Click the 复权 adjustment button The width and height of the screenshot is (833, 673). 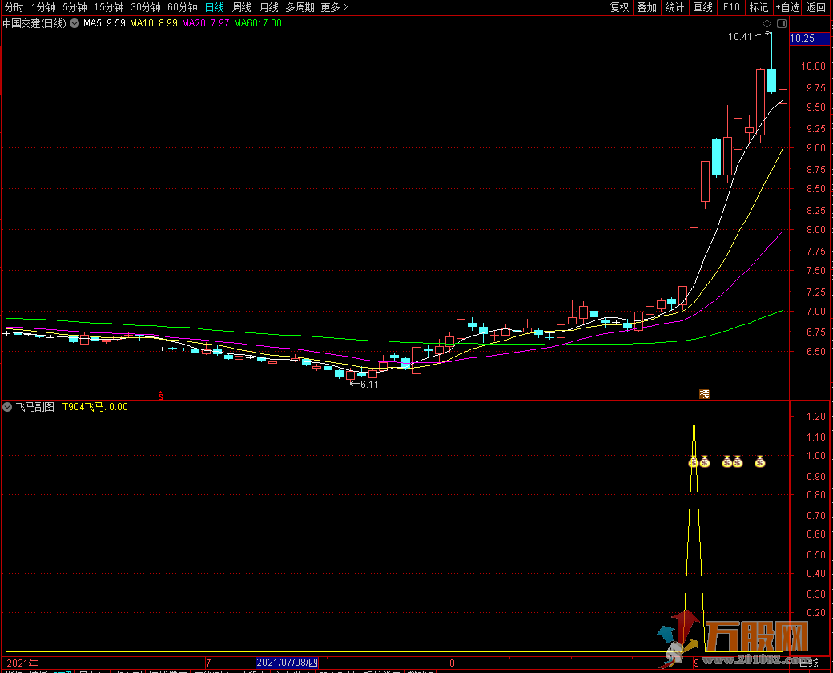coord(619,7)
